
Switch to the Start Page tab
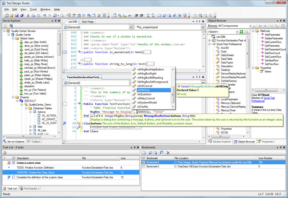pyautogui.click(x=87, y=21)
